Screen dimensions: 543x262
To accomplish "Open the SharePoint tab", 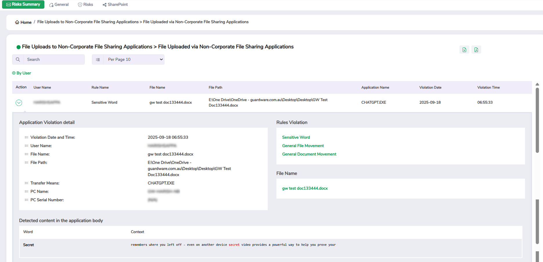I will (x=115, y=5).
